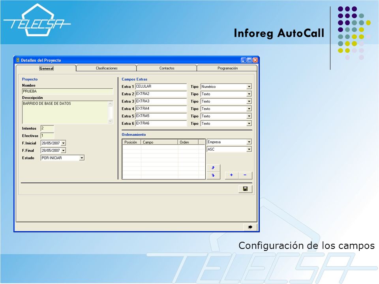This screenshot has width=379, height=284.
Task: Click the Intentos input field
Action: pos(47,128)
